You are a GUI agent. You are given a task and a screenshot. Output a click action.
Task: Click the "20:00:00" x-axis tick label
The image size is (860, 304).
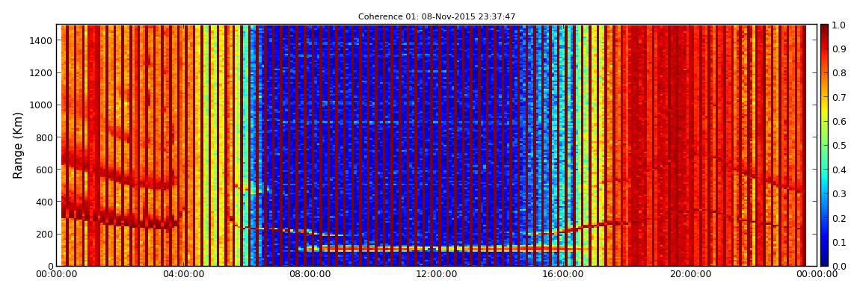(x=692, y=274)
